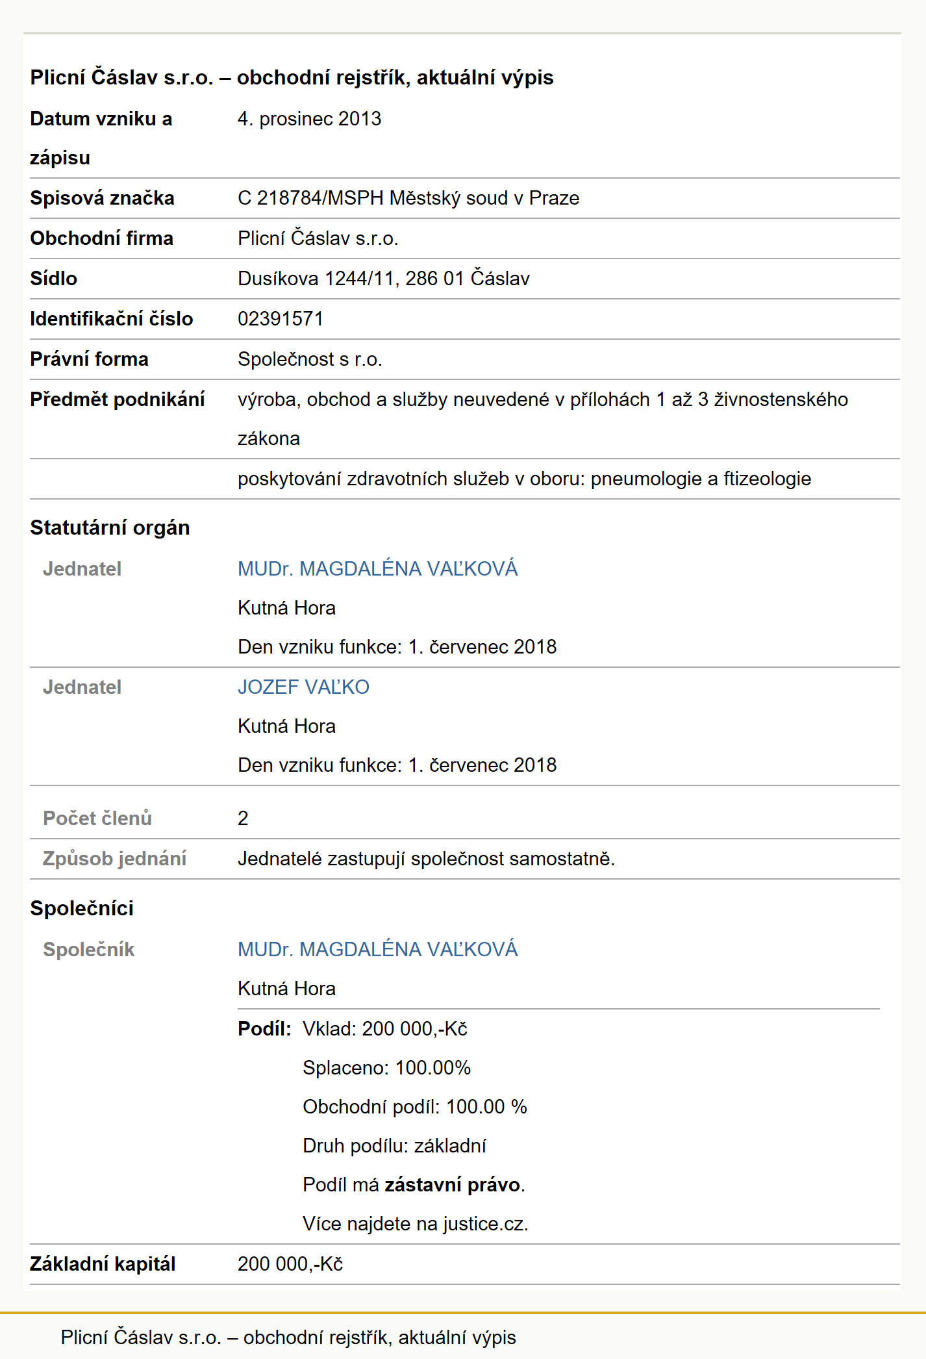Viewport: 926px width, 1359px height.
Task: Select the Sídlo address Dusíkova 1244/11
Action: click(384, 279)
